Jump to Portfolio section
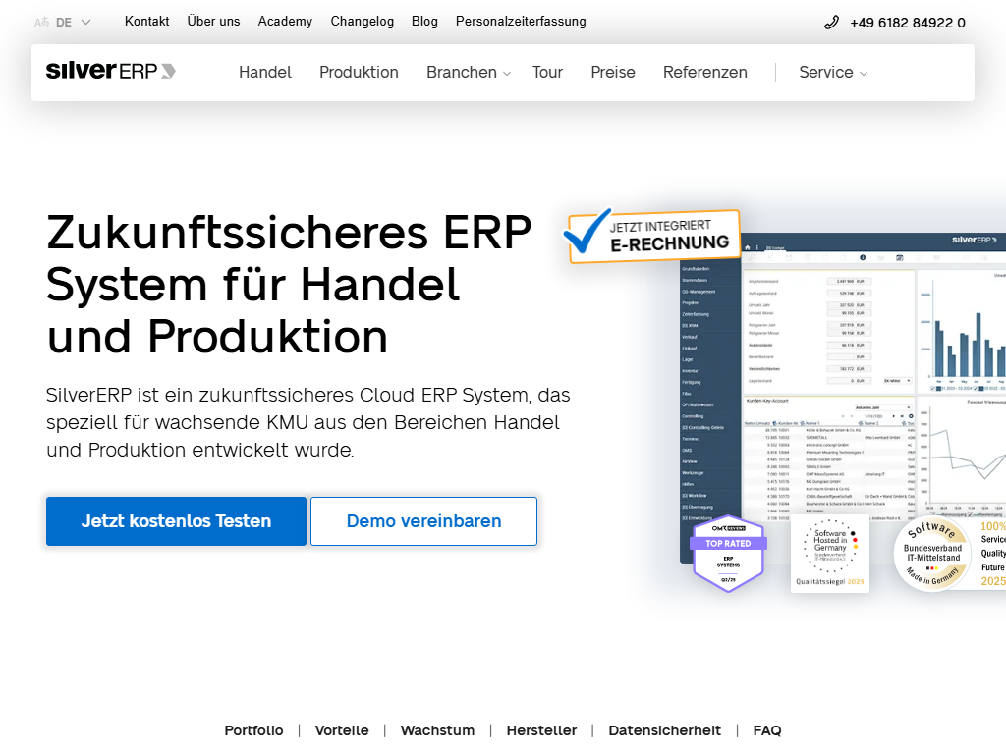 253,730
